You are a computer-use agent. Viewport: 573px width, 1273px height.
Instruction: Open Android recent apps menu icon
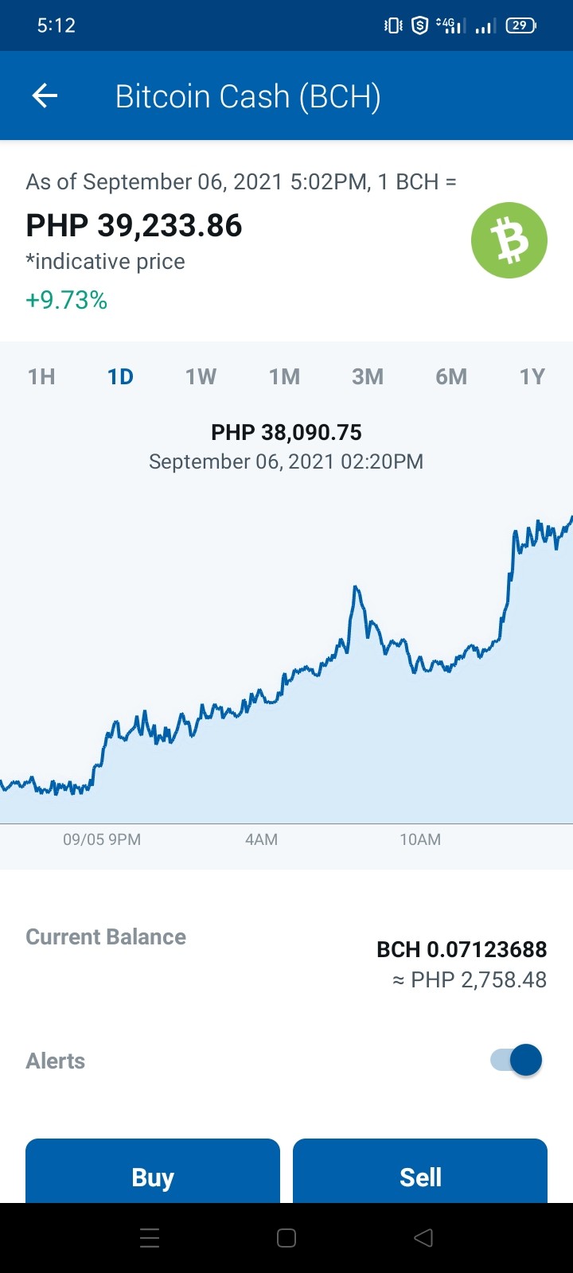pyautogui.click(x=150, y=1238)
